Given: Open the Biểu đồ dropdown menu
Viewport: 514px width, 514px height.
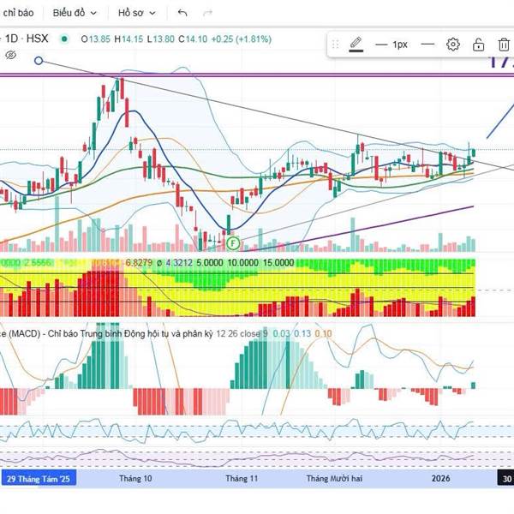Looking at the screenshot, I should [x=75, y=13].
